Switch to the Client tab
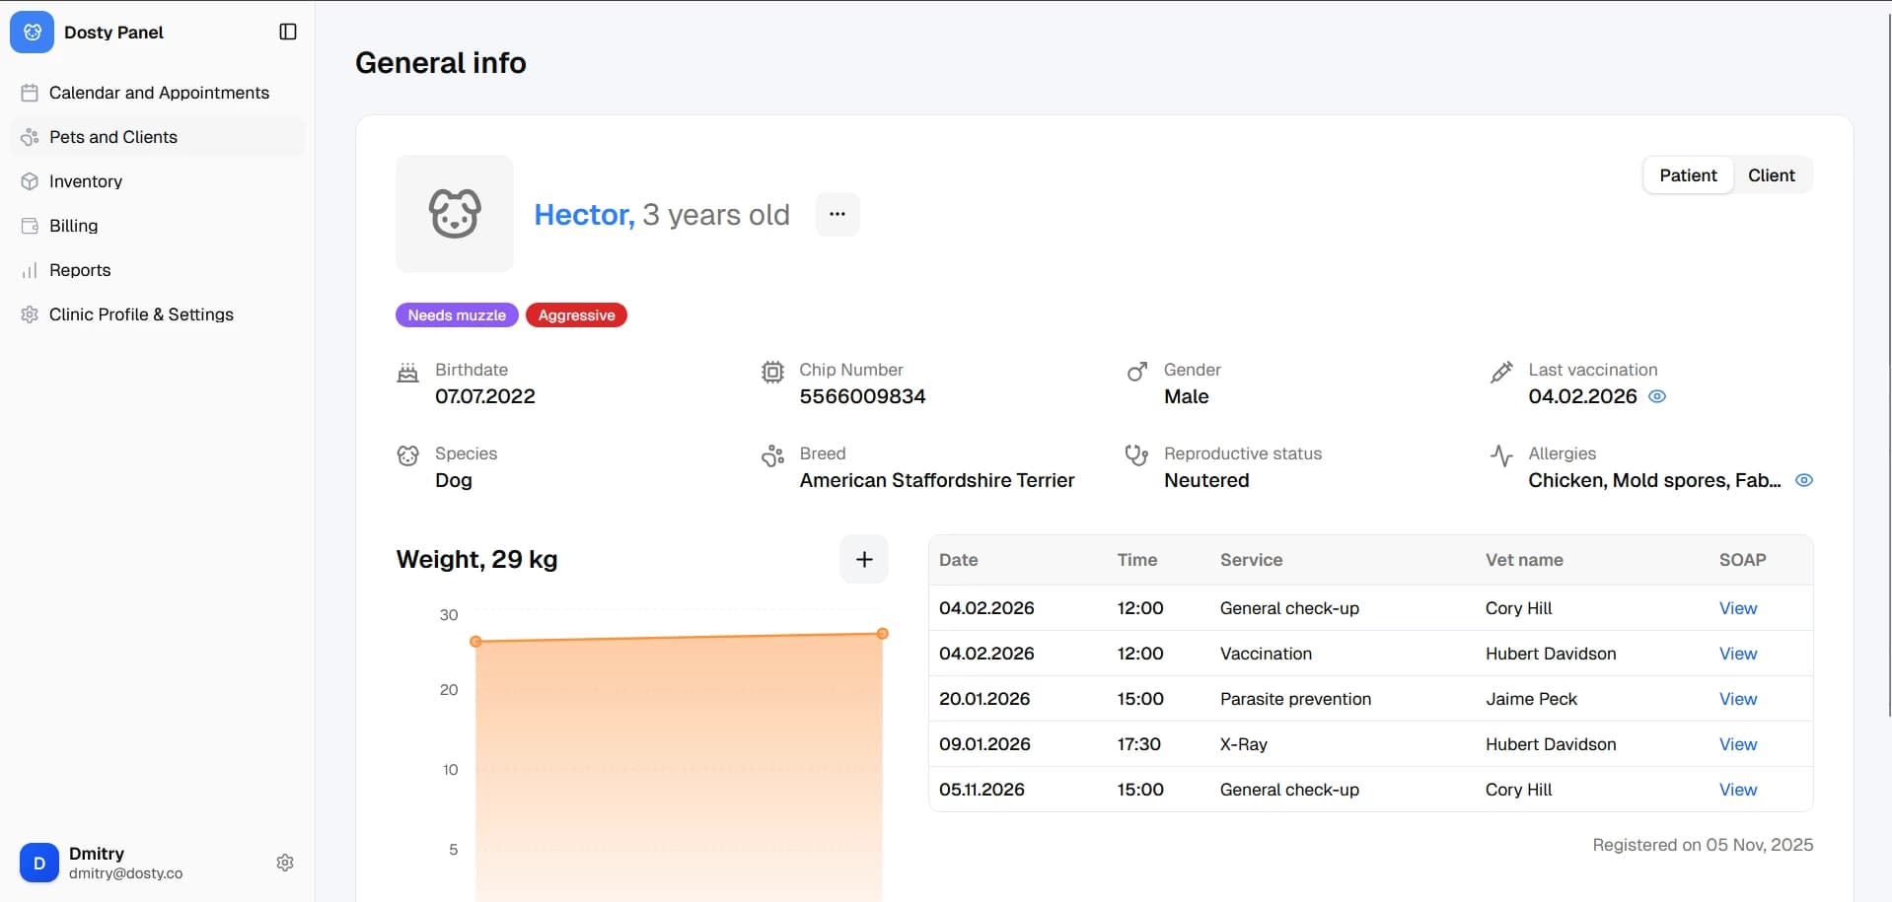 pos(1771,175)
